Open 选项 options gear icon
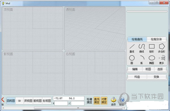The width and height of the screenshot is (170, 111). tap(113, 101)
